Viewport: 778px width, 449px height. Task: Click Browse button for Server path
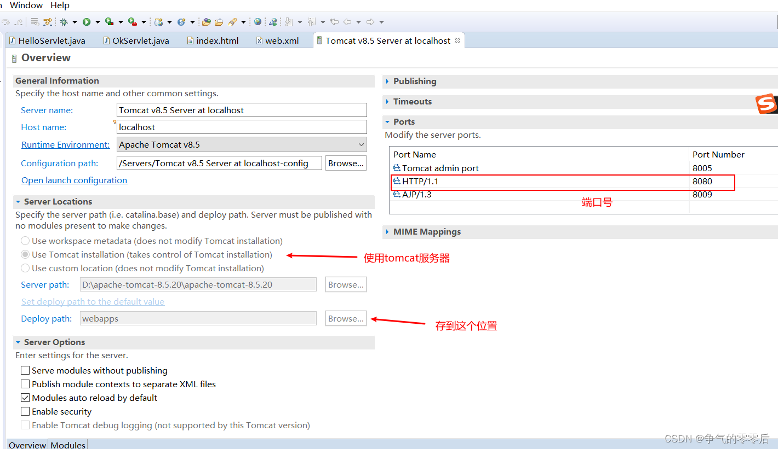tap(346, 284)
